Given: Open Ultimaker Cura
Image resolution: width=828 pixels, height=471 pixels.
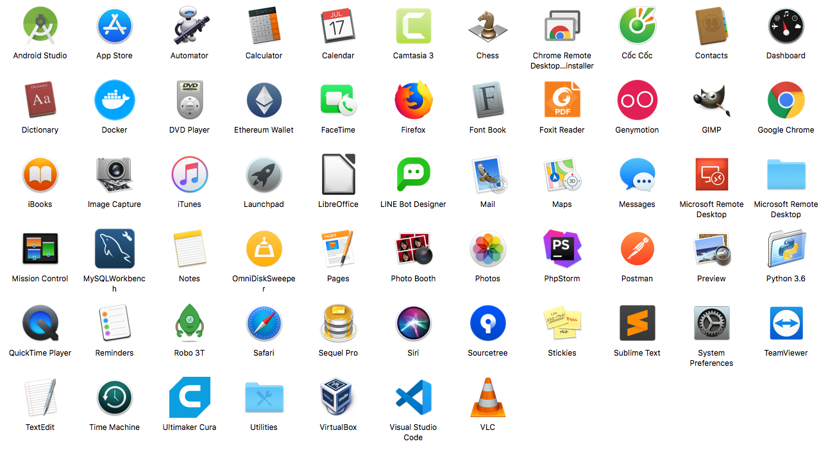Looking at the screenshot, I should [x=189, y=397].
